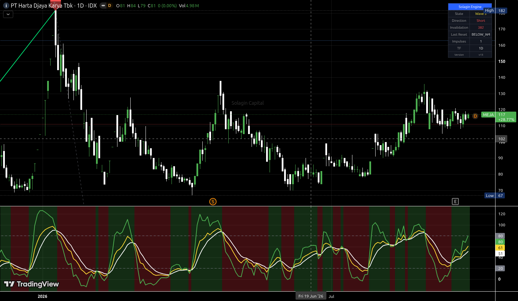Click the 90 tick on price scale
Screen dimensions: 518x301
pos(501,158)
